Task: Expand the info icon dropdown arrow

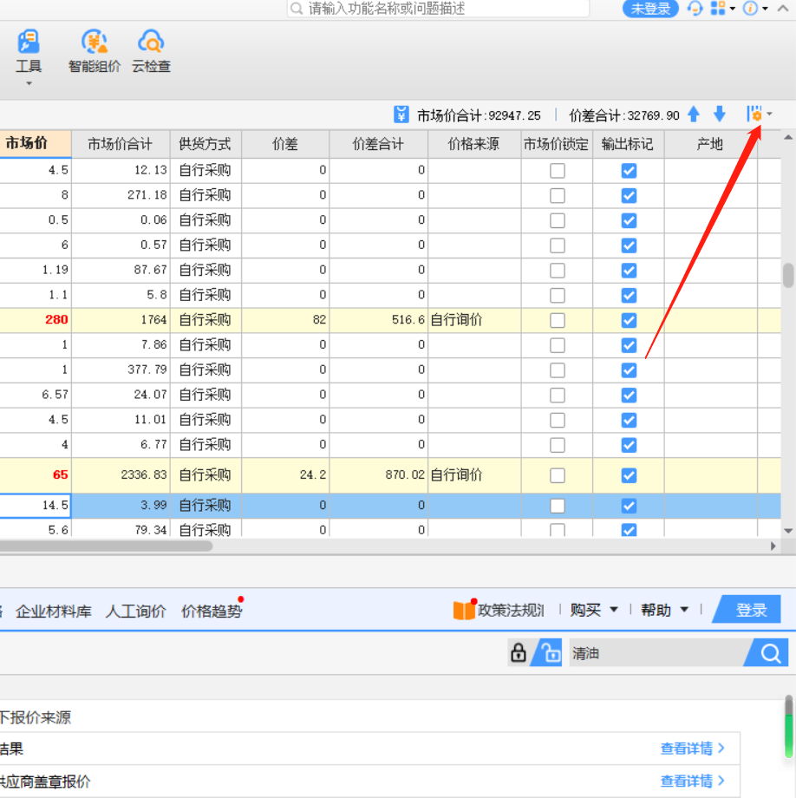Action: pos(765,8)
